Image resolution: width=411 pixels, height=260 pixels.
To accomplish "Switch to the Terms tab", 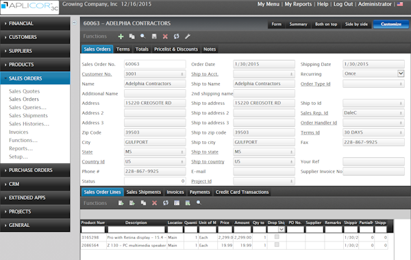I will coord(123,49).
